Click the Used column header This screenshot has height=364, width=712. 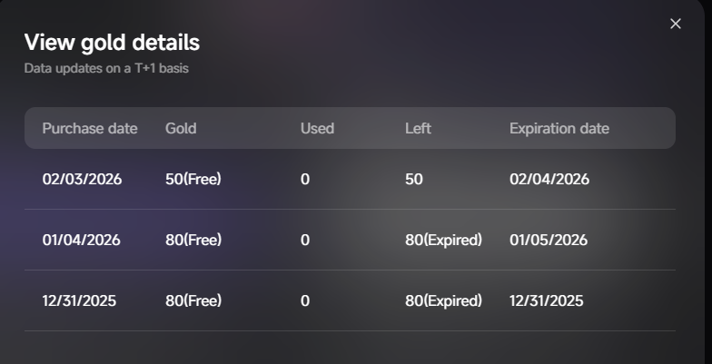coord(317,128)
